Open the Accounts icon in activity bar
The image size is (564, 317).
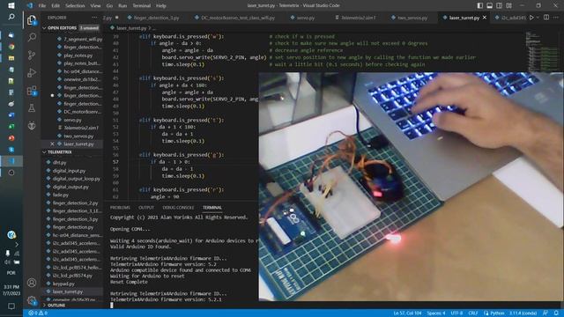click(x=32, y=283)
